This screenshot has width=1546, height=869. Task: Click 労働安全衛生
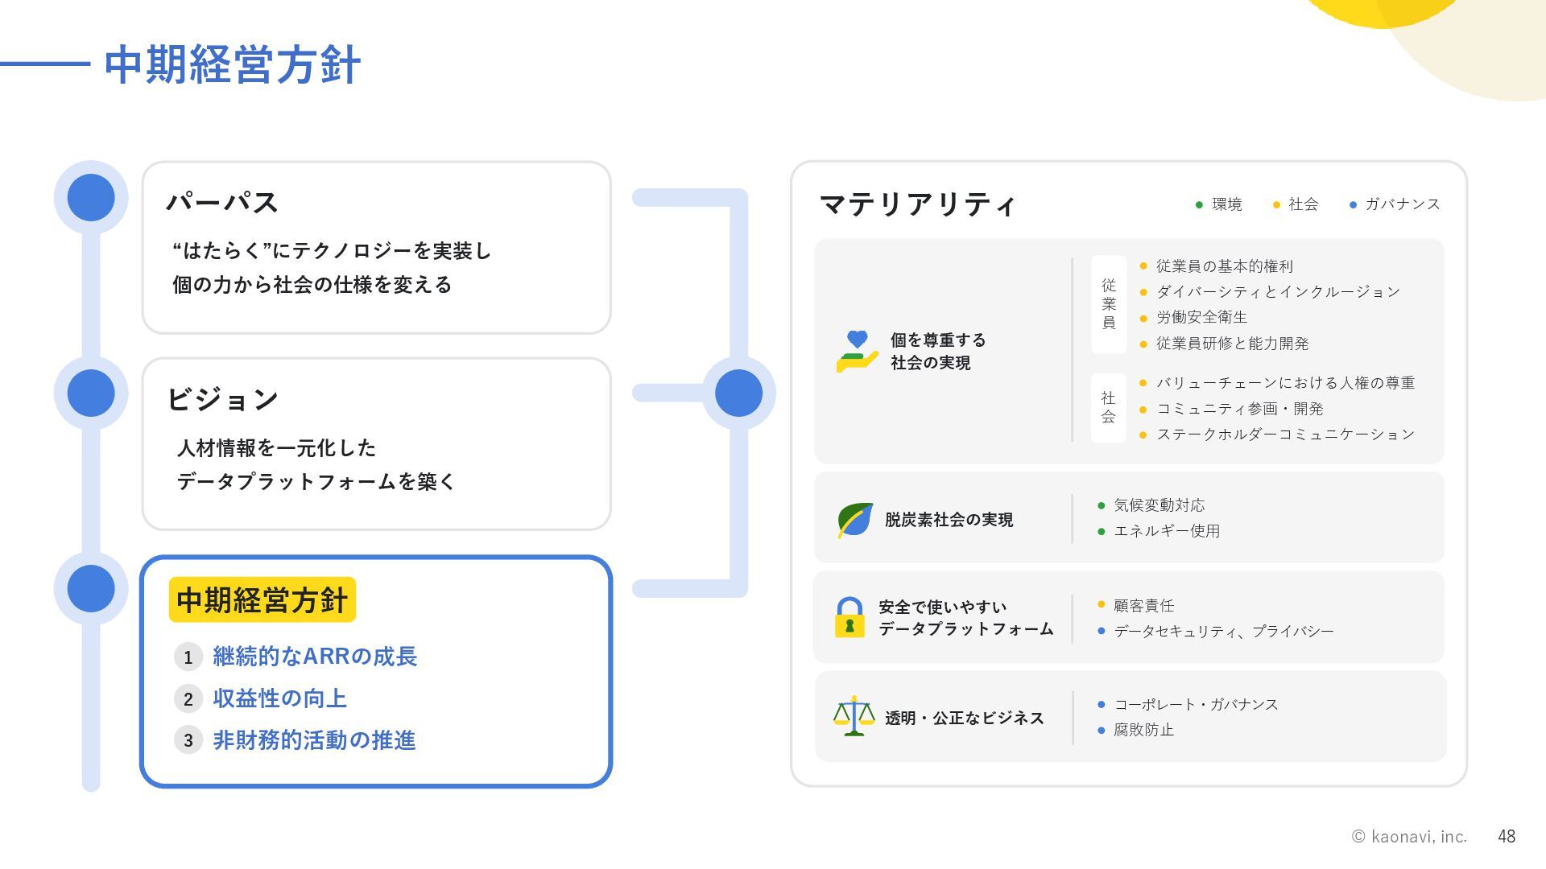1201,318
